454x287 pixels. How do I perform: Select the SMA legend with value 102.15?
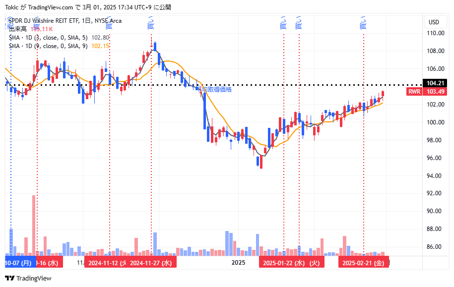59,46
